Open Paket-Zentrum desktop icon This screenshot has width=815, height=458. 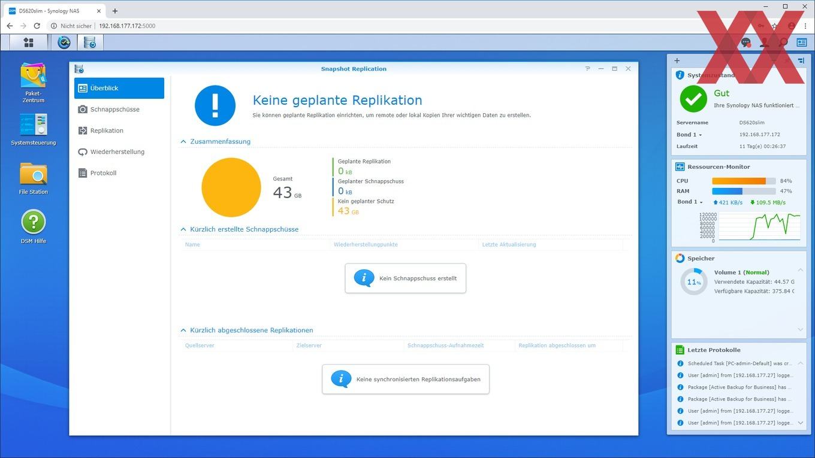(34, 83)
